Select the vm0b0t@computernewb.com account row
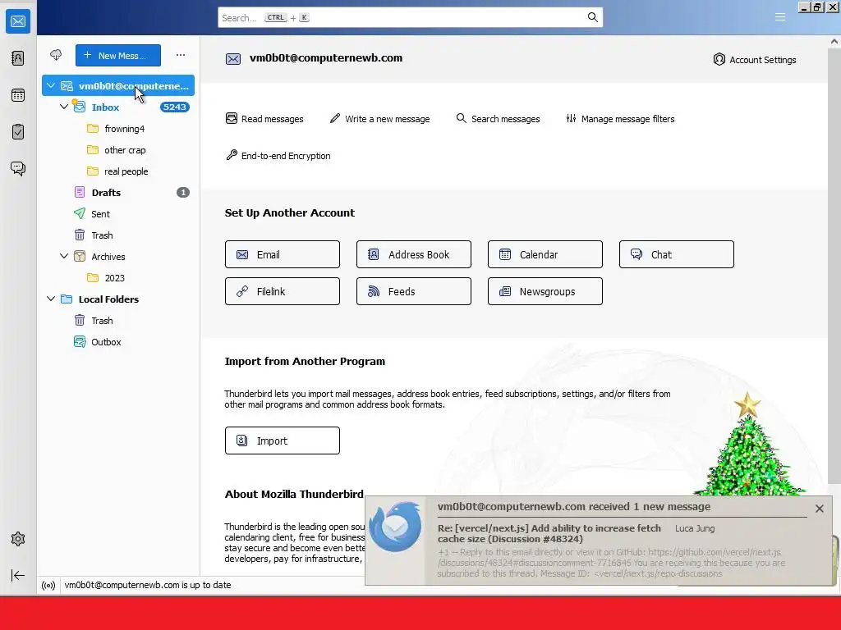 (x=118, y=85)
